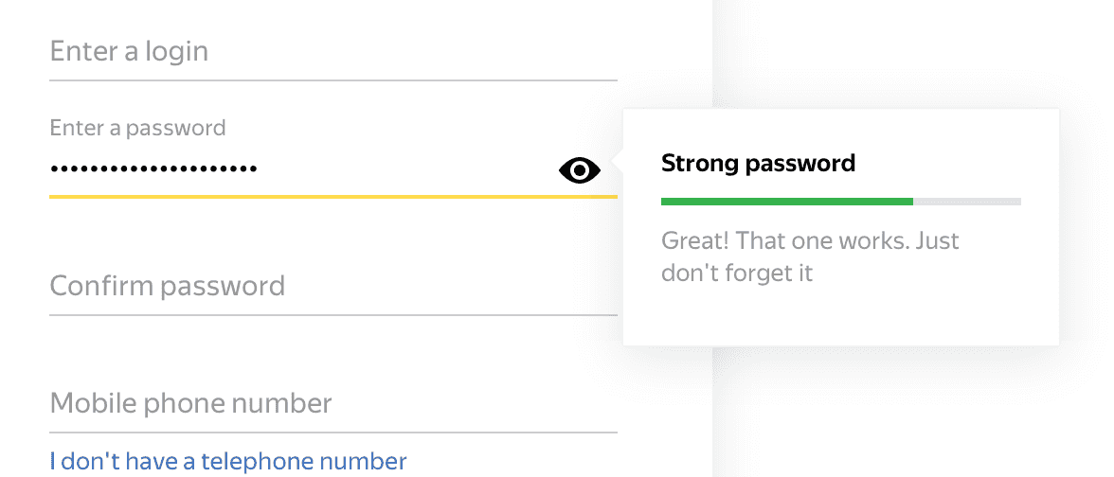Click the green password strength bar

coord(786,202)
